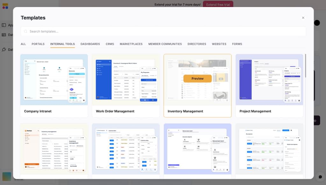Select the MEMBER COMMUNITIES tab
The width and height of the screenshot is (326, 185).
click(x=165, y=44)
